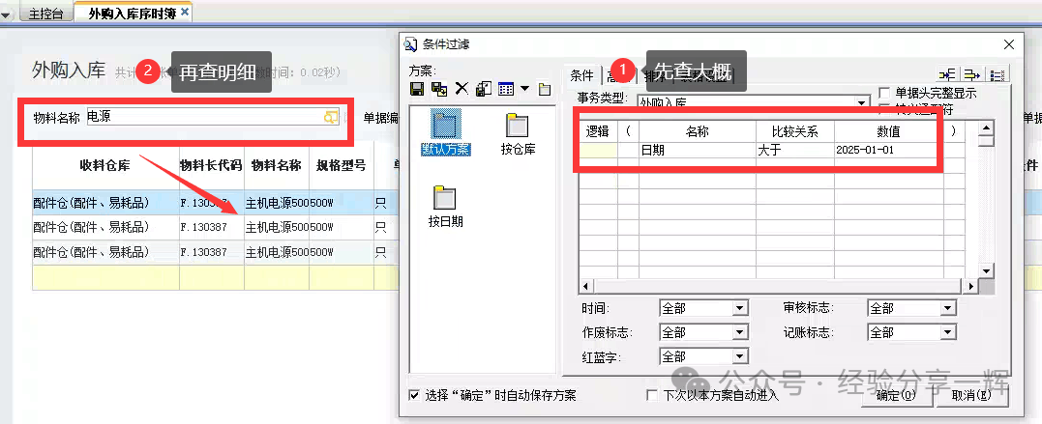Open the view mode grid icon

pyautogui.click(x=505, y=89)
